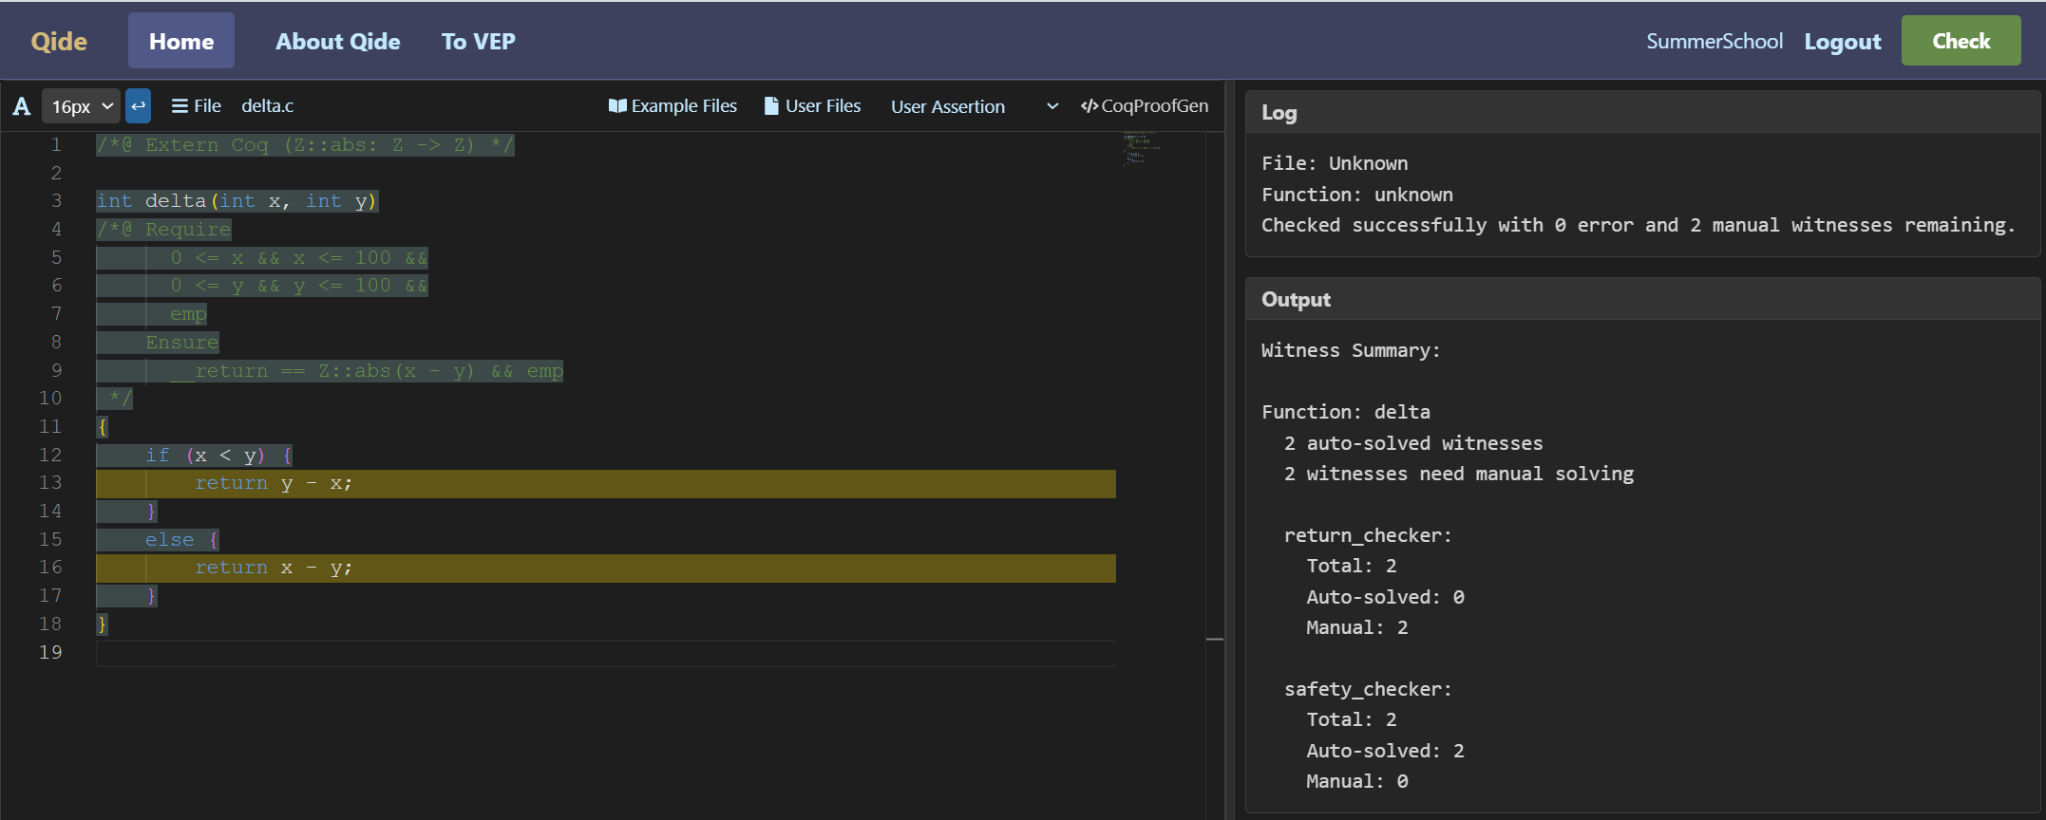Click highlighted line 'return x - y;'

click(x=606, y=568)
